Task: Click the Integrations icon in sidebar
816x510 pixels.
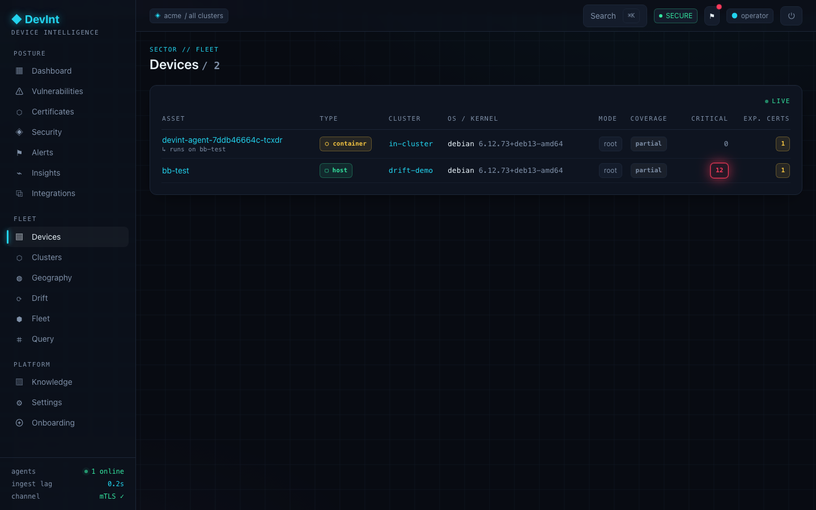Action: click(19, 194)
